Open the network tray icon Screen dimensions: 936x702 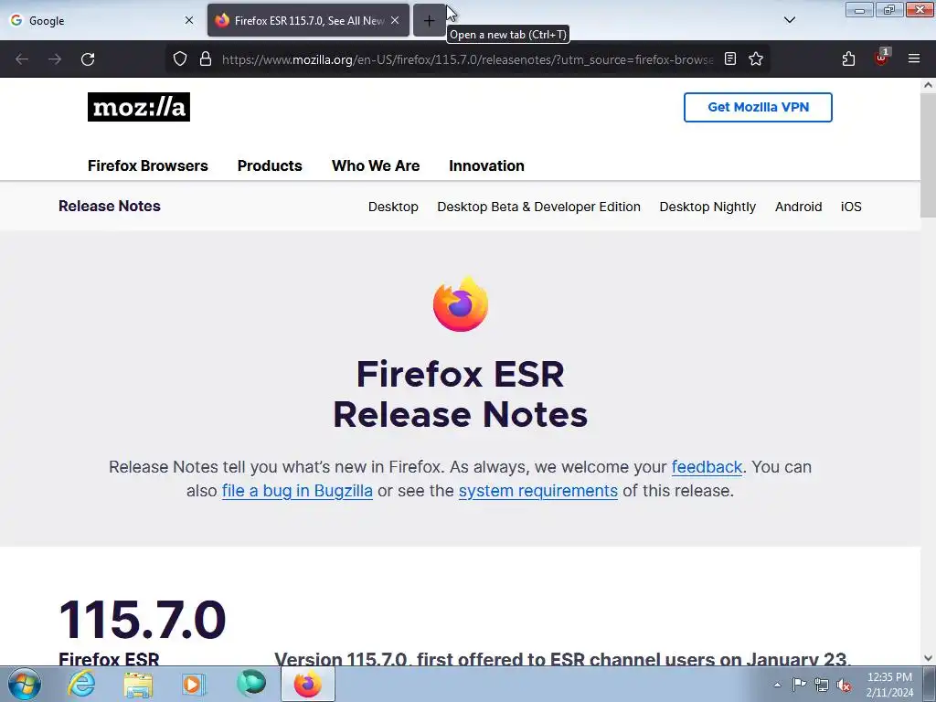coord(822,685)
